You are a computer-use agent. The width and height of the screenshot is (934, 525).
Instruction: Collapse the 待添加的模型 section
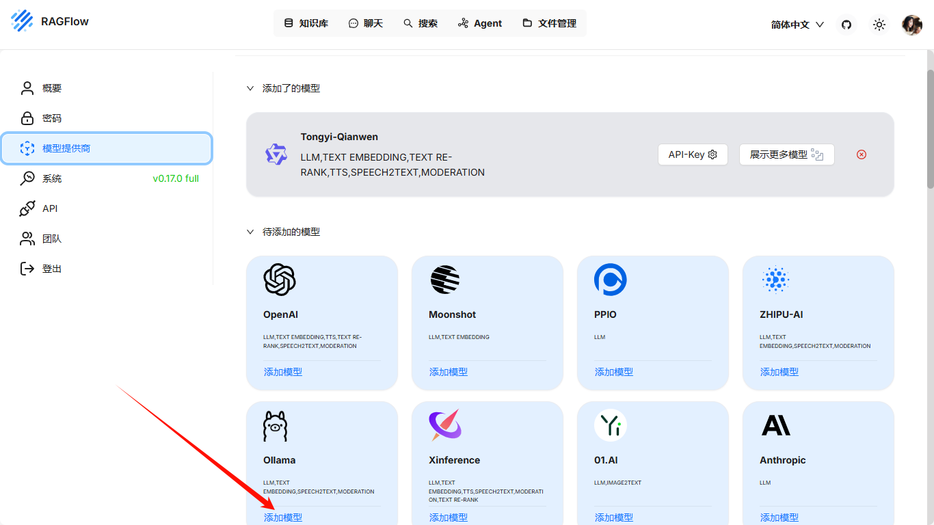click(x=250, y=232)
